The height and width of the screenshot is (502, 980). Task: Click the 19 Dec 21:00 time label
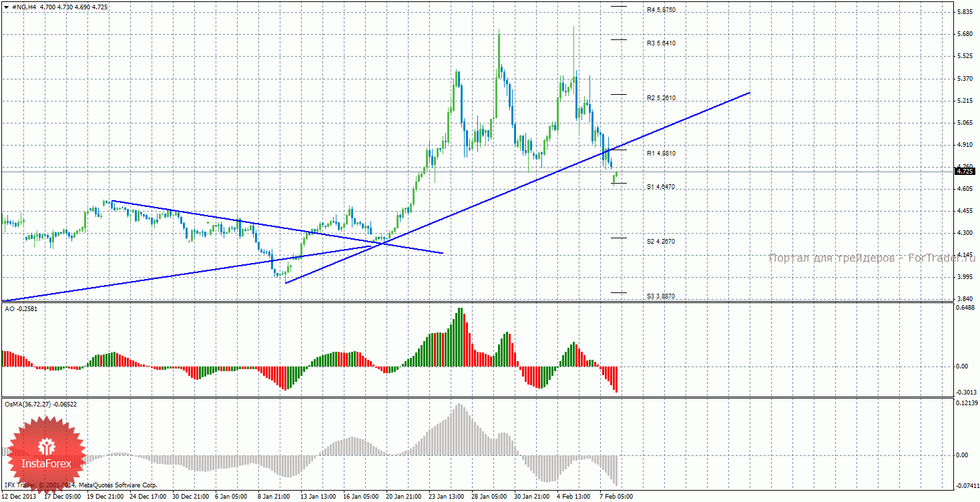[x=105, y=497]
